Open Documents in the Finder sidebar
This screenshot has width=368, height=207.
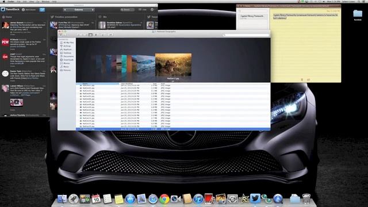tap(67, 56)
